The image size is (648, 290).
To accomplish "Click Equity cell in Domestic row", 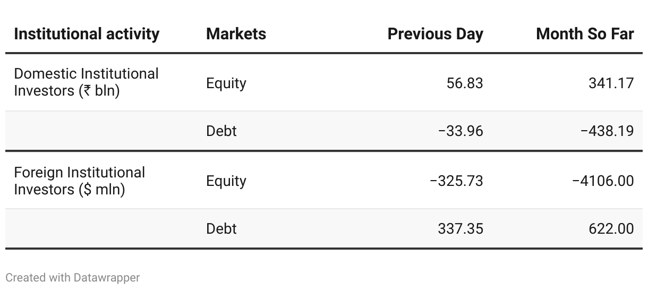I will [226, 83].
